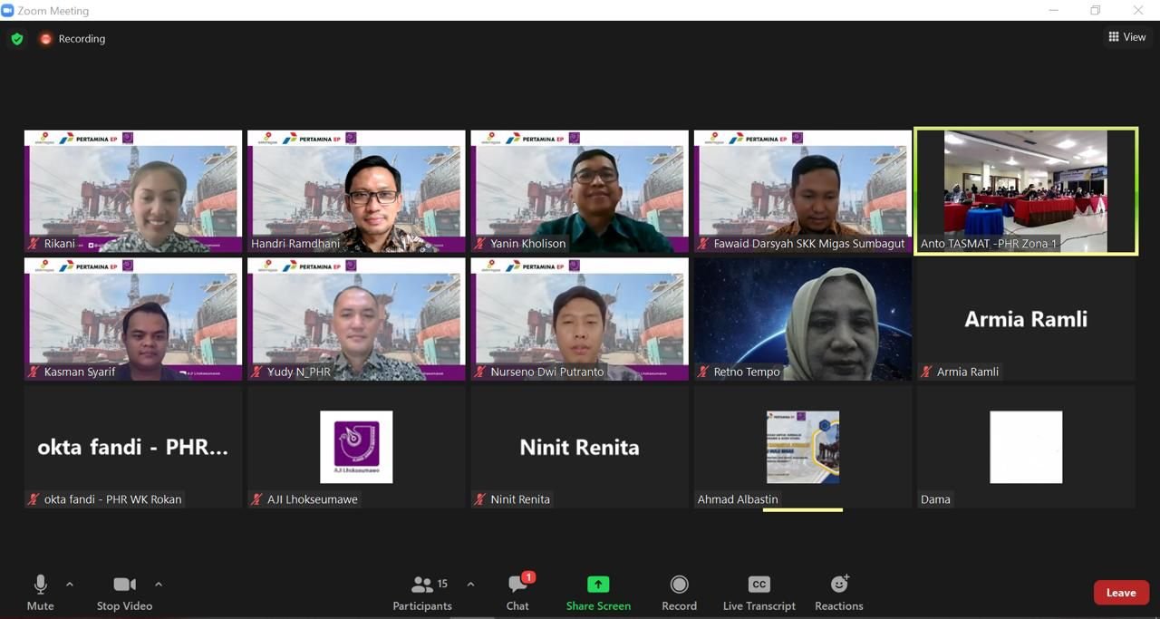Open the Participants panel
The image size is (1160, 619).
pyautogui.click(x=422, y=593)
